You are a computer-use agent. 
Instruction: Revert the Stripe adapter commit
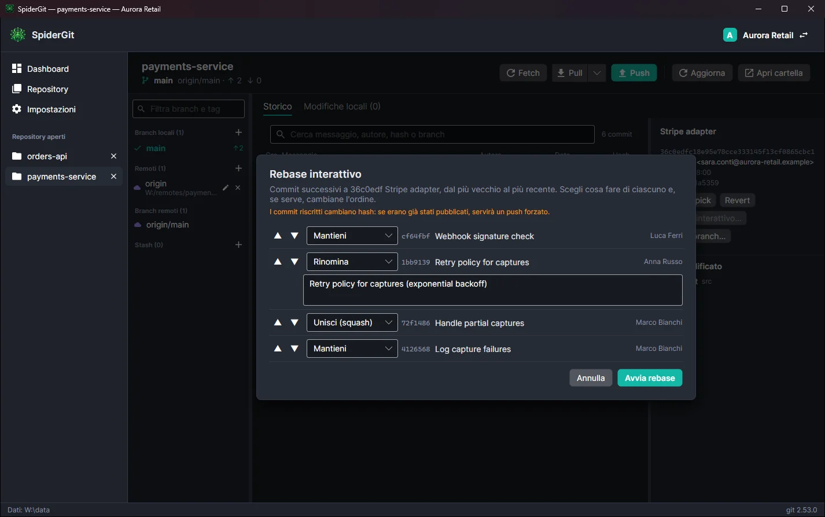click(x=737, y=200)
